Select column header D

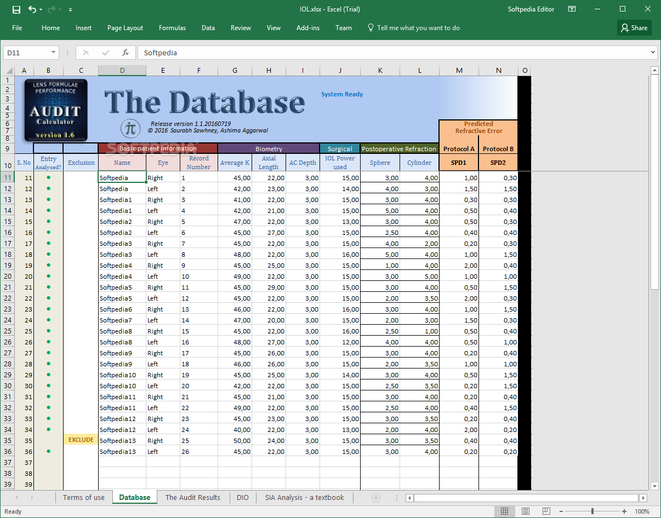pyautogui.click(x=122, y=71)
